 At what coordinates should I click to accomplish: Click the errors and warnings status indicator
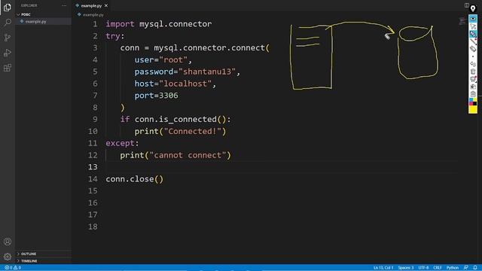click(x=13, y=268)
